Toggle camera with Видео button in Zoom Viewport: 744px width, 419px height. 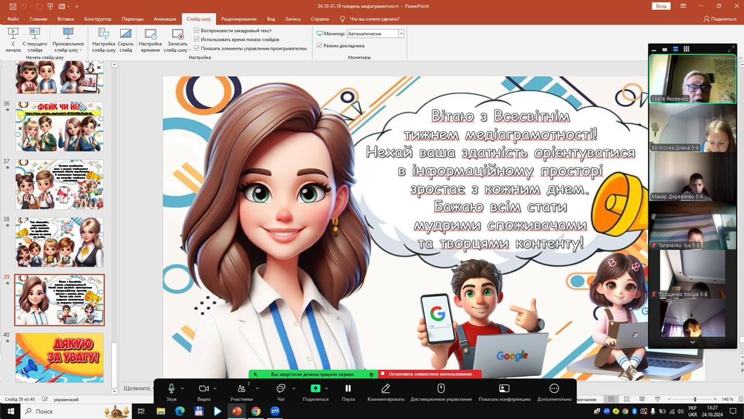click(x=203, y=392)
